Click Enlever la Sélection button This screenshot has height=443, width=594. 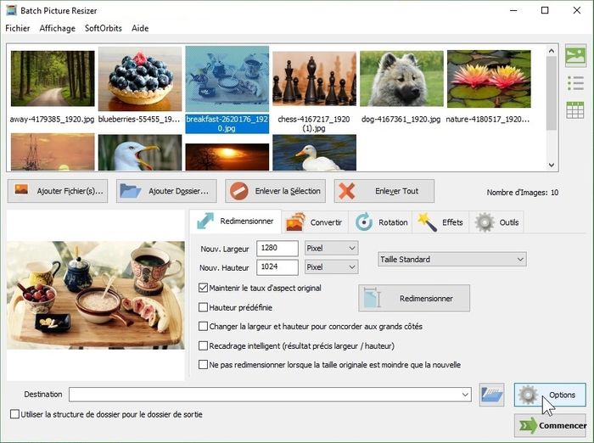(x=276, y=191)
